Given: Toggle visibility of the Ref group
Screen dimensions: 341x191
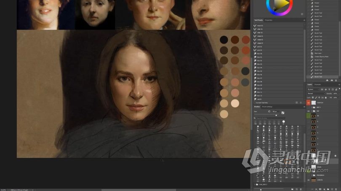Looking at the screenshot, I should tap(309, 111).
